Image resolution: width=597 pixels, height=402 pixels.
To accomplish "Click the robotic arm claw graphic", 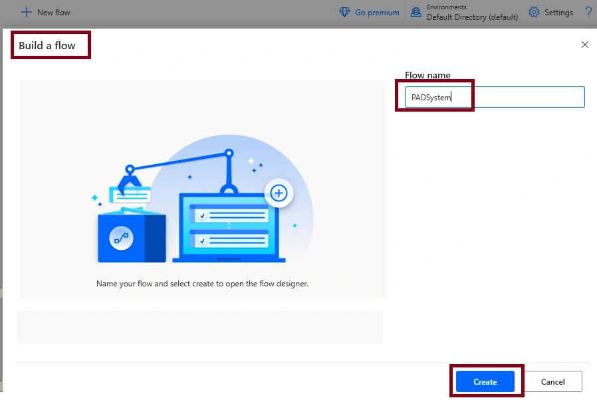I will point(130,181).
